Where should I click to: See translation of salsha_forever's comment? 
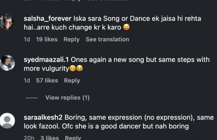tap(107, 40)
